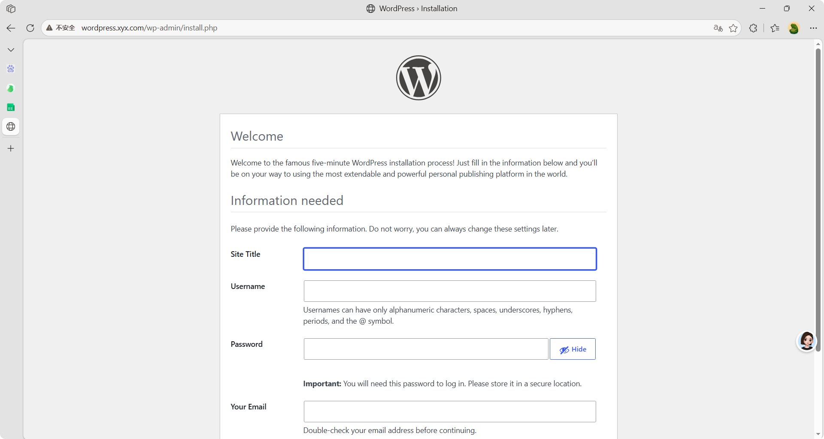Open the floating assistant avatar

tap(807, 341)
